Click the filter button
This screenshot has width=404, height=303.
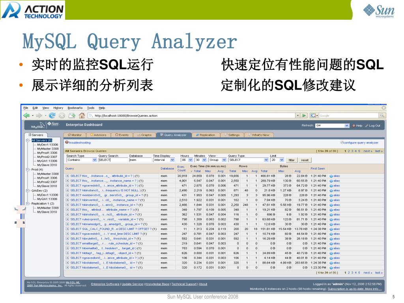pyautogui.click(x=292, y=160)
